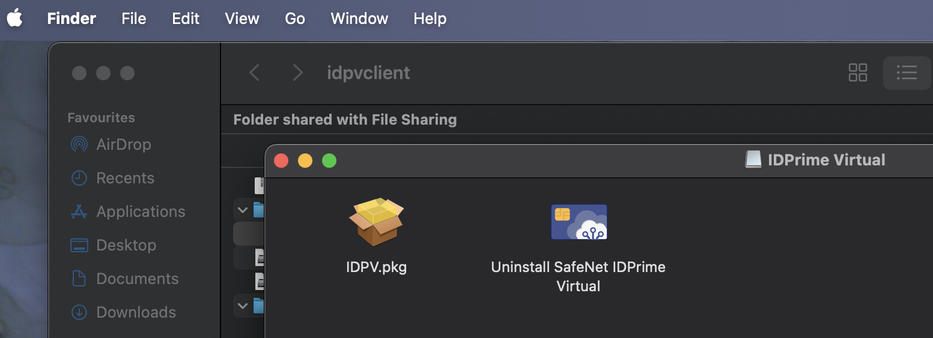
Task: Minimize the IDPrime Virtual window
Action: (305, 161)
